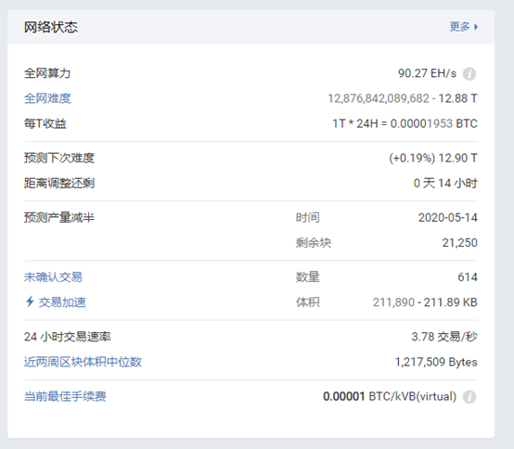This screenshot has width=514, height=449.
Task: Click the info icon next to 90.27 EH/s
Action: (469, 73)
